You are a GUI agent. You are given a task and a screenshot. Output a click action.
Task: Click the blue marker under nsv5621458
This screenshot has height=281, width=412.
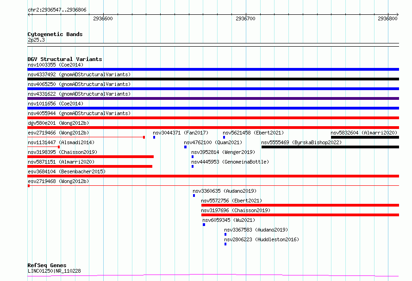pyautogui.click(x=224, y=137)
